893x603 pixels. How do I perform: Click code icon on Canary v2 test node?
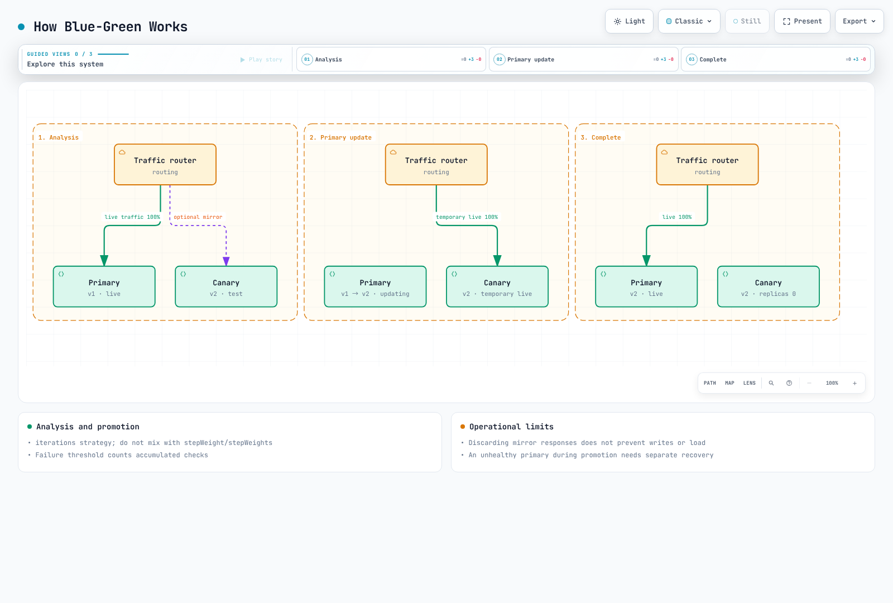[x=183, y=274]
